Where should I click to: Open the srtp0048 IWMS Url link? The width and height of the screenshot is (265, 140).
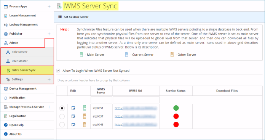pos(136,125)
